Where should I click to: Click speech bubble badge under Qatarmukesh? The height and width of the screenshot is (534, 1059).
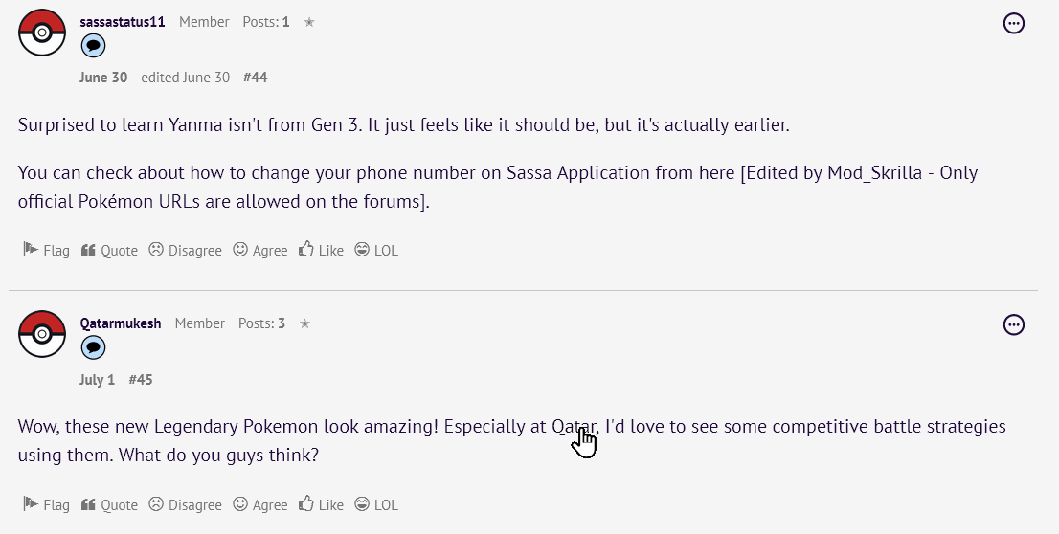93,347
